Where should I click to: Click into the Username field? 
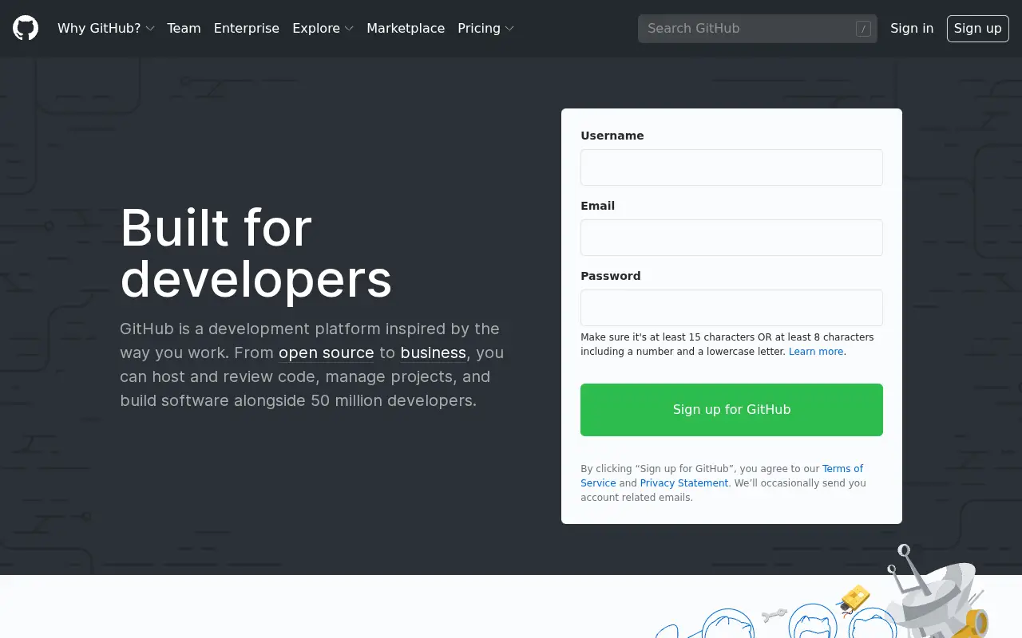point(731,167)
